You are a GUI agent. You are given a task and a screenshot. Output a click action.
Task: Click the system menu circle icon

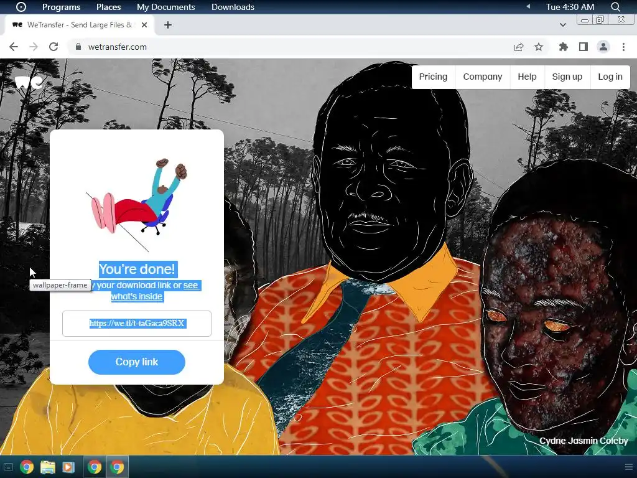tap(21, 7)
